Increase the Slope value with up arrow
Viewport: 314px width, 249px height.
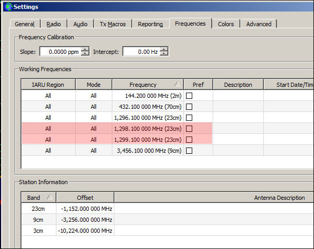[85, 49]
